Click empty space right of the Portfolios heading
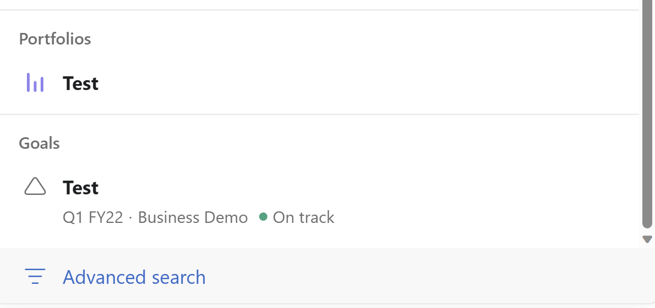This screenshot has height=308, width=655. click(329, 39)
